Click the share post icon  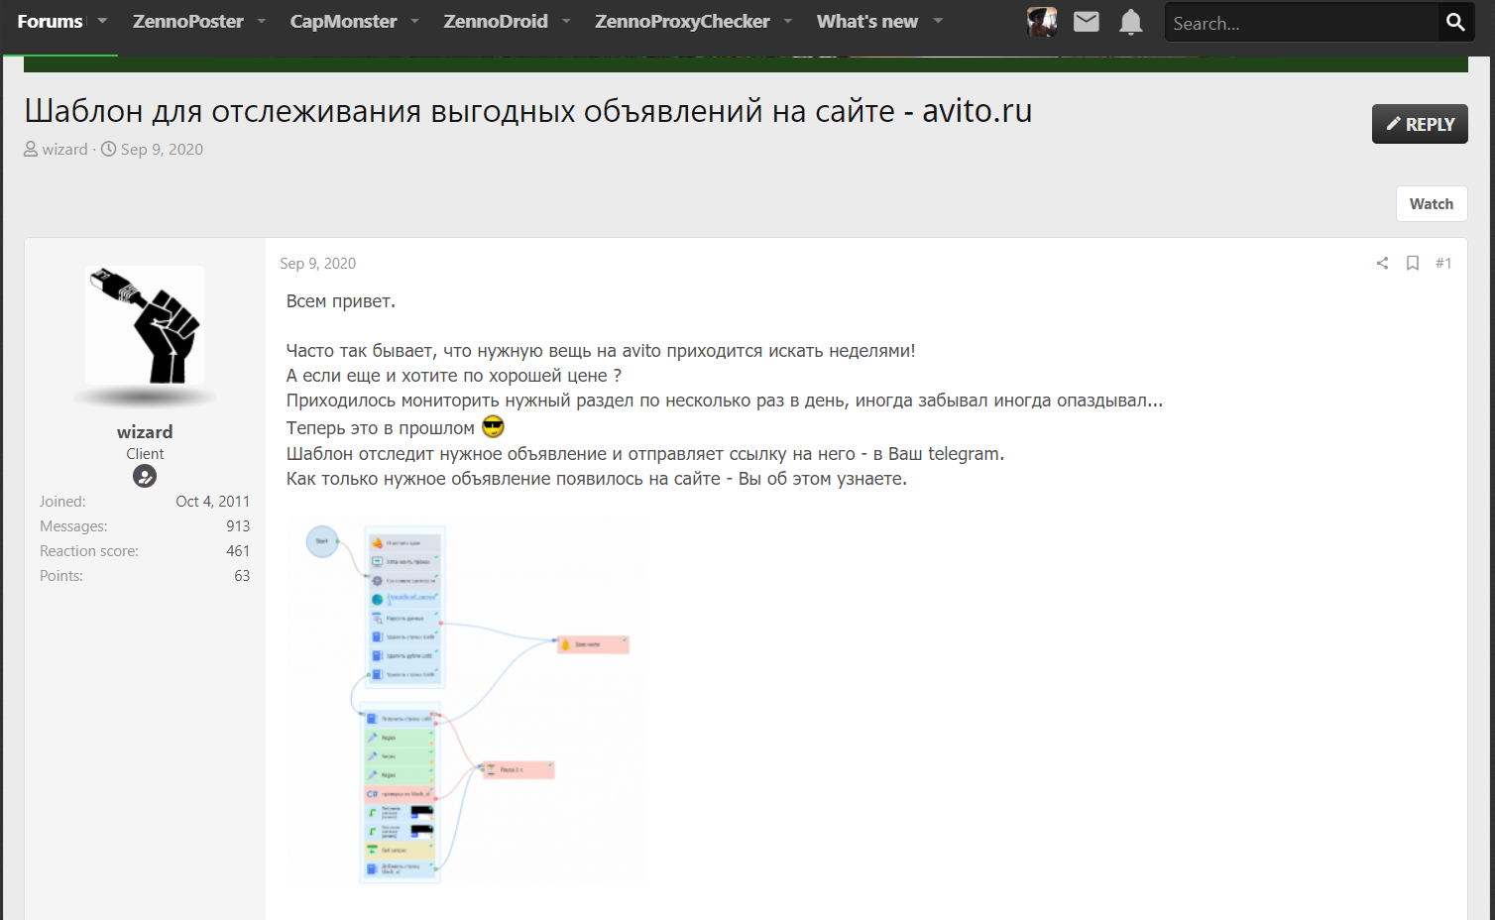[1382, 264]
